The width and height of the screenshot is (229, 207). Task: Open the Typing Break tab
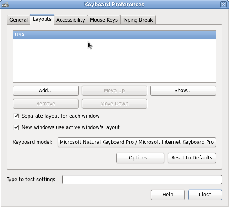[x=138, y=20]
